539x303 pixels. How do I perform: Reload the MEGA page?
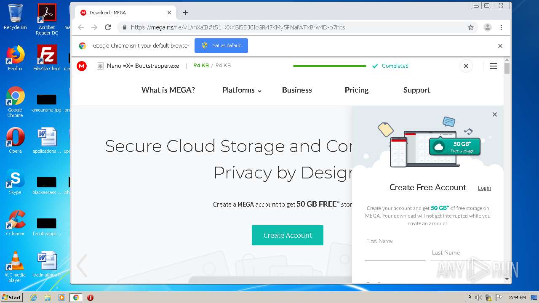tap(108, 27)
